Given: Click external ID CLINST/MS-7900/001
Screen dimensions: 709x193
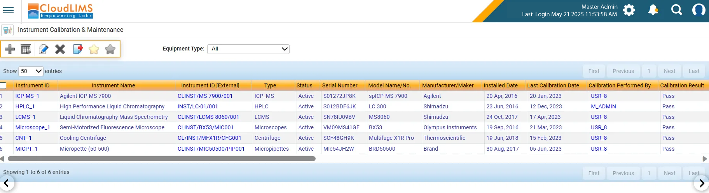Looking at the screenshot, I should (x=205, y=96).
